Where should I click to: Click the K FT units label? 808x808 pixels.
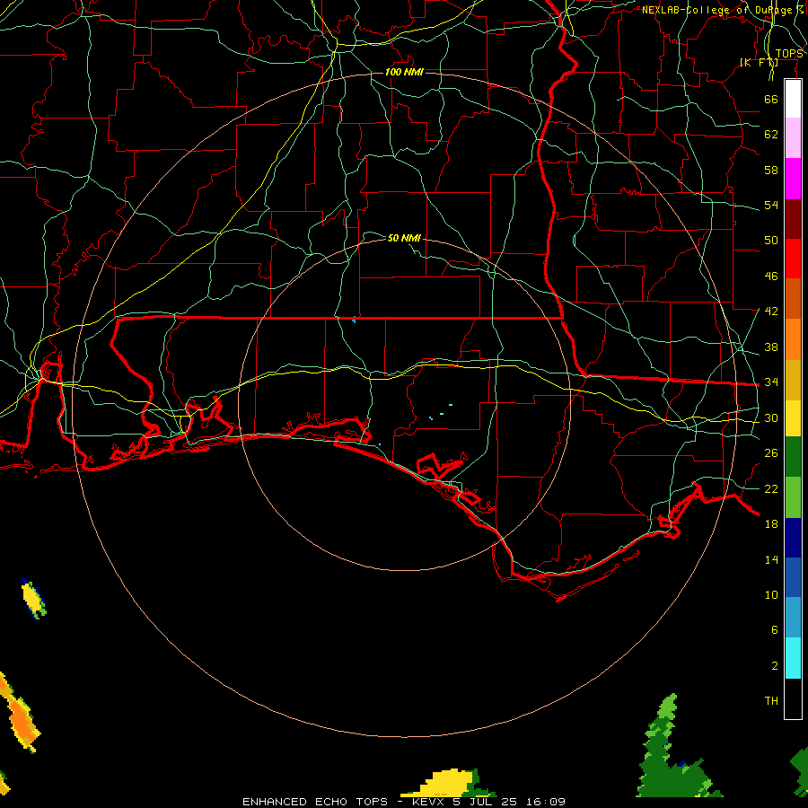coord(759,63)
